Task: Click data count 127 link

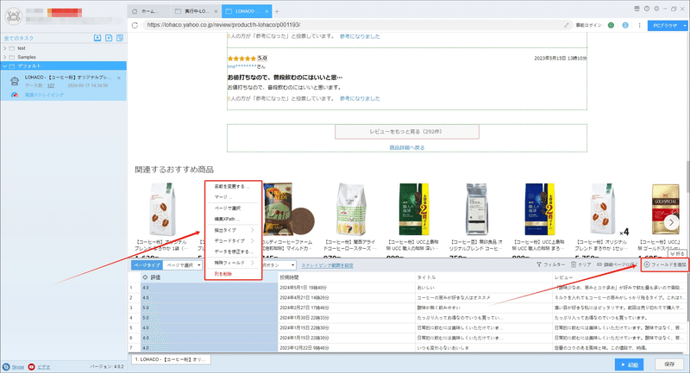Action: point(51,85)
